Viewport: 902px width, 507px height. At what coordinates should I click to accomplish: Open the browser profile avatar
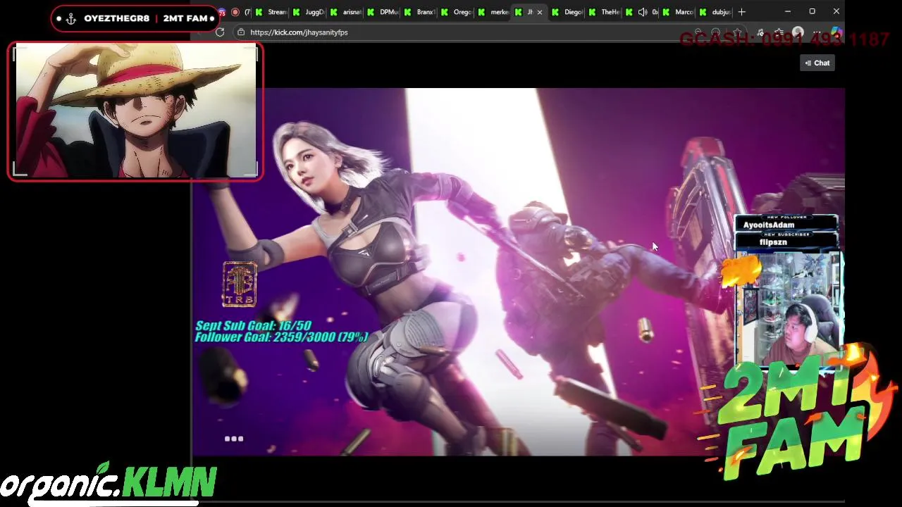click(x=798, y=32)
